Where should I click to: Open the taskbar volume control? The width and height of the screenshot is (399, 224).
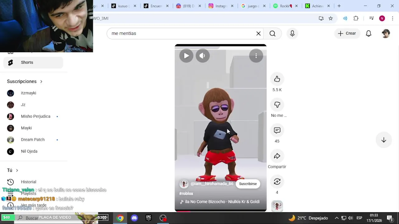[x=350, y=218]
